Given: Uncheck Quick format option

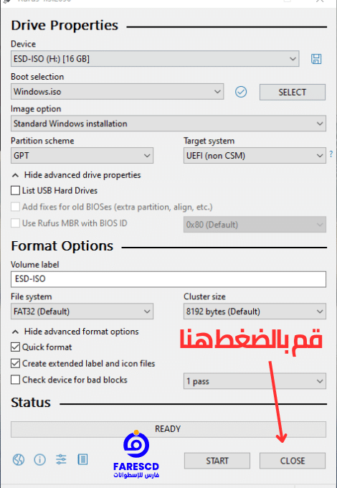Looking at the screenshot, I should coord(15,347).
